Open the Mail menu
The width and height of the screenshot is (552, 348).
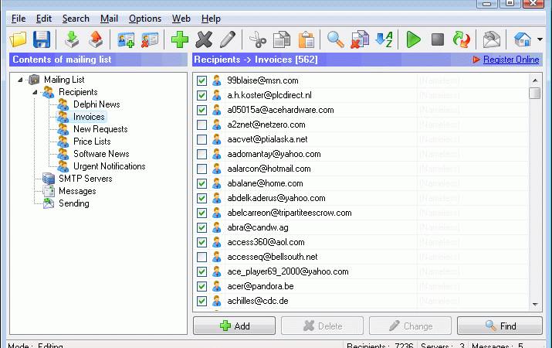pyautogui.click(x=109, y=19)
